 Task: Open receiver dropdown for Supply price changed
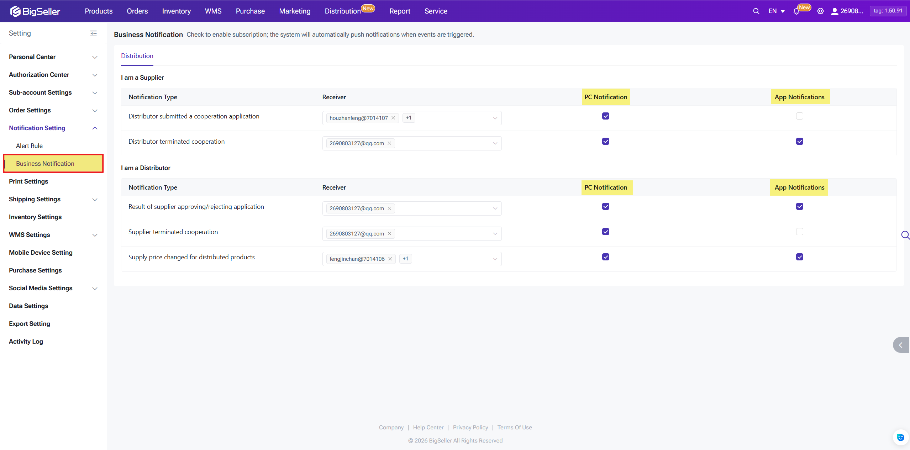pyautogui.click(x=495, y=259)
